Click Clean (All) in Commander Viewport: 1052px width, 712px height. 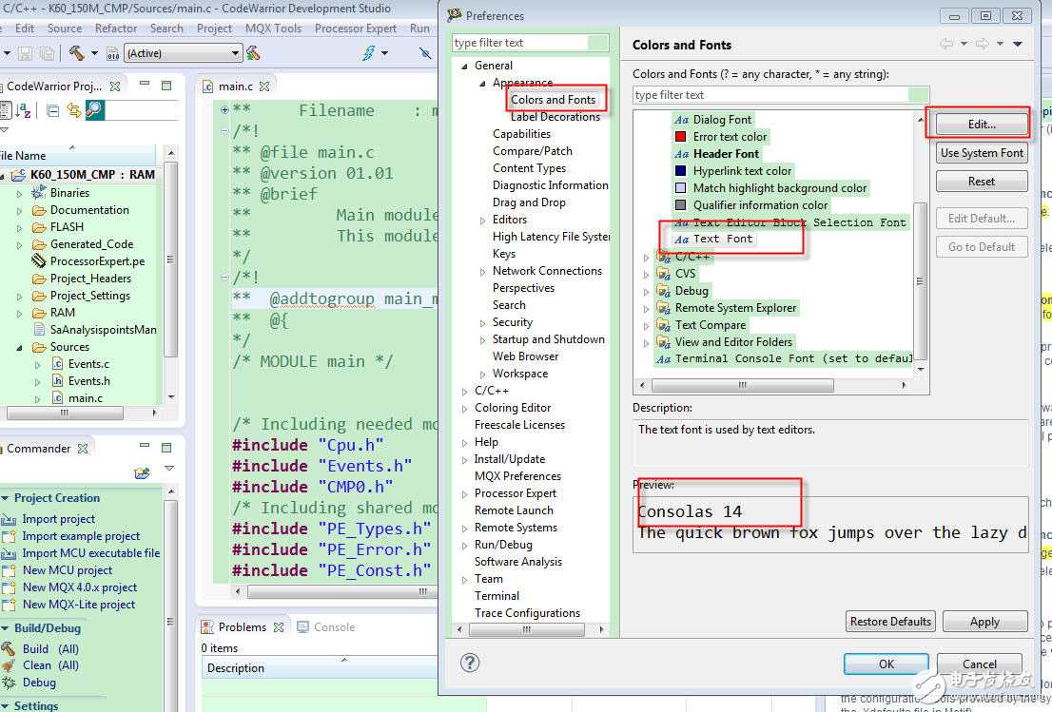(50, 665)
